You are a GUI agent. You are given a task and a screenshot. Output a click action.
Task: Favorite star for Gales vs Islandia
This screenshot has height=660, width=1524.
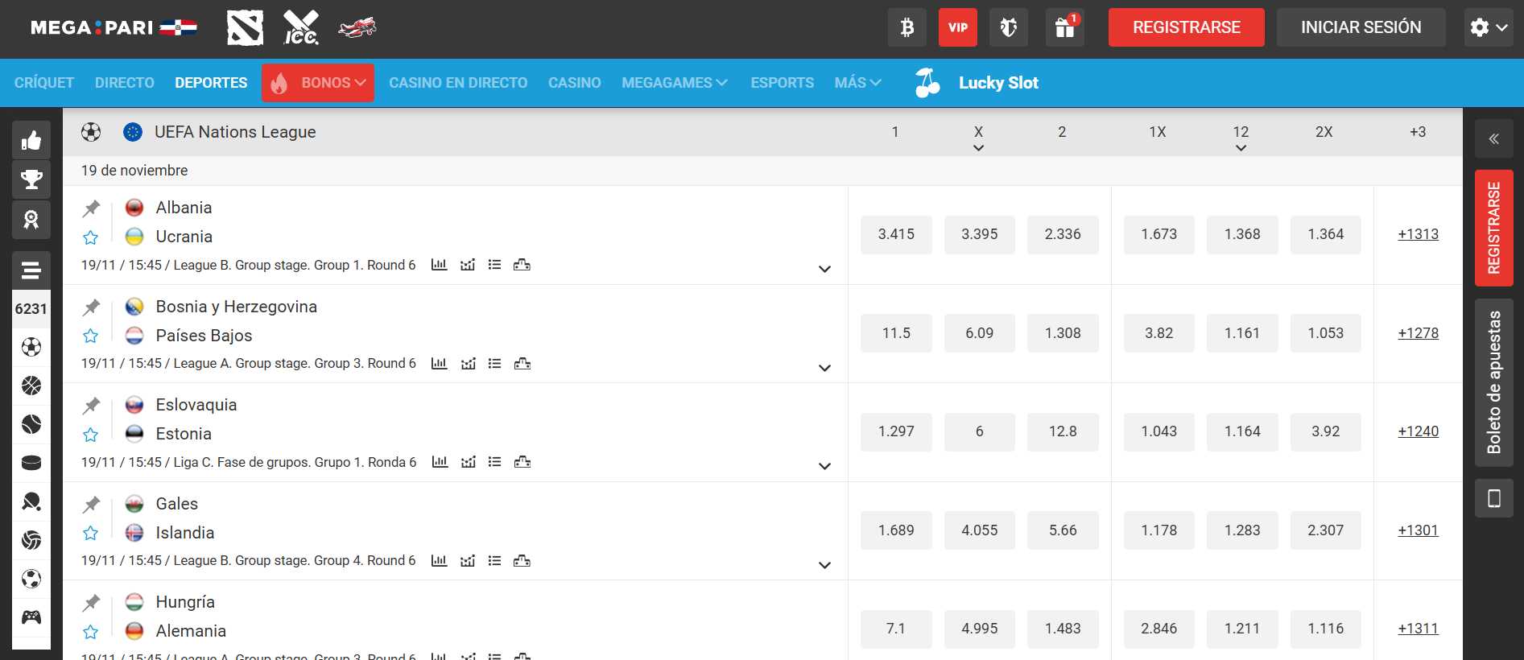91,534
